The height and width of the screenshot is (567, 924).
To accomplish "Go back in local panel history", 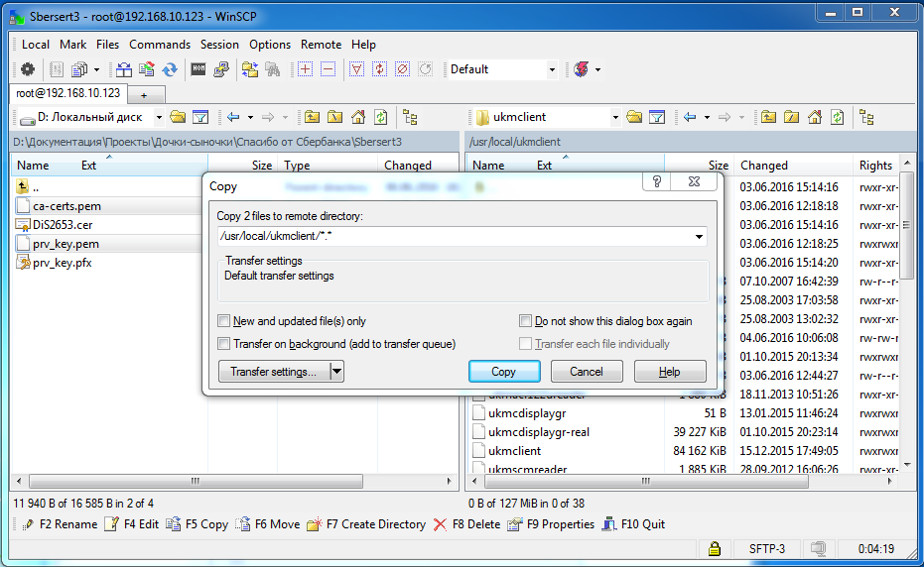I will coord(233,117).
